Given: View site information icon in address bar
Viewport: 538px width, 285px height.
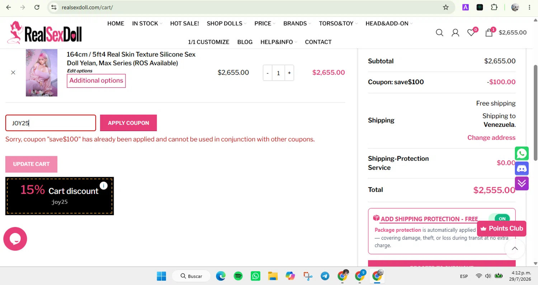Looking at the screenshot, I should point(54,7).
